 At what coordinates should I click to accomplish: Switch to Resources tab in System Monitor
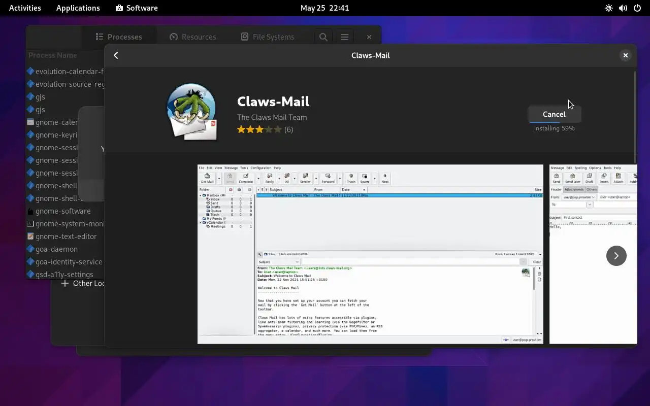193,37
